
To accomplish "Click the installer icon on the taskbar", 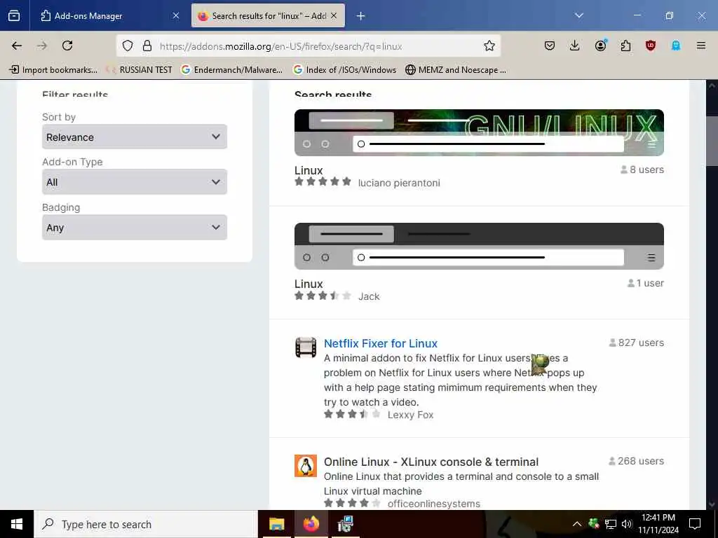I will coord(345,524).
